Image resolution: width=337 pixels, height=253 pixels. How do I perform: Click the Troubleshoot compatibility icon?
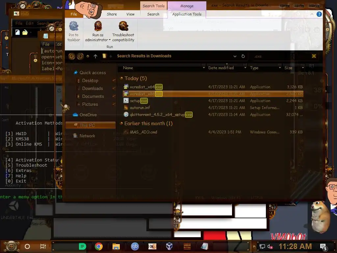pyautogui.click(x=123, y=26)
